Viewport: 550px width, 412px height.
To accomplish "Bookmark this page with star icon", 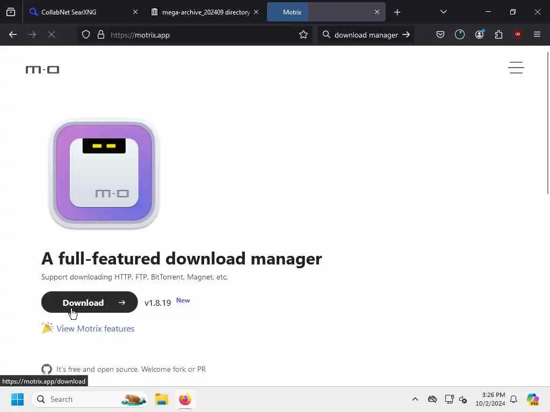I will tap(303, 34).
